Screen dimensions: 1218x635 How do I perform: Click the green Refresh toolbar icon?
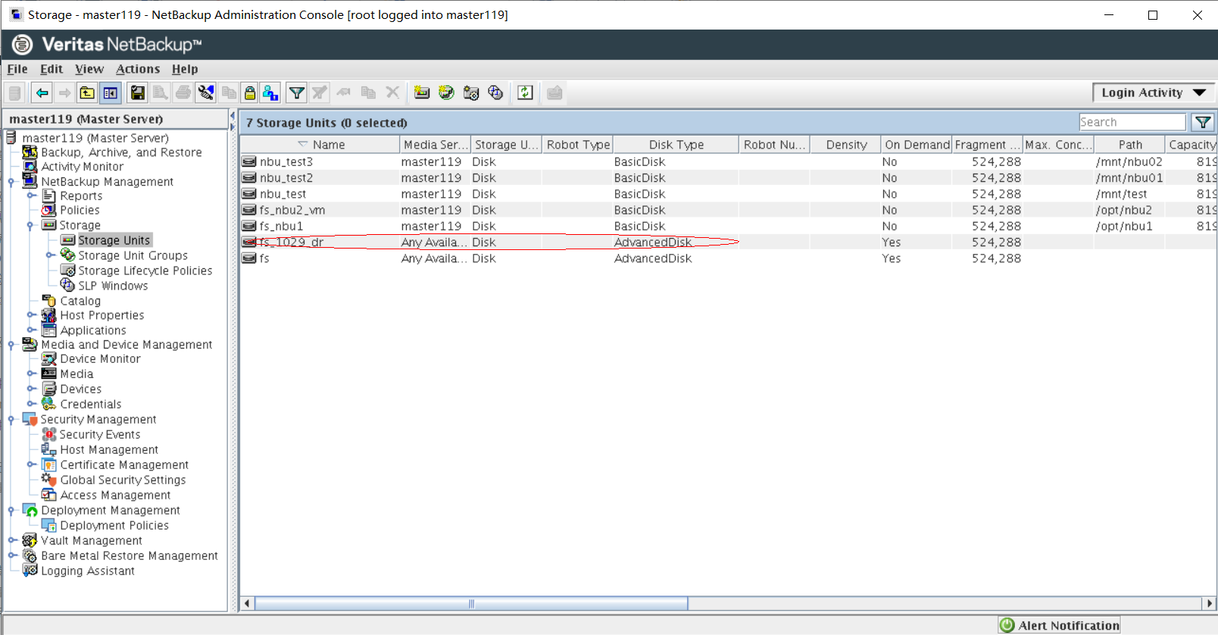click(525, 93)
